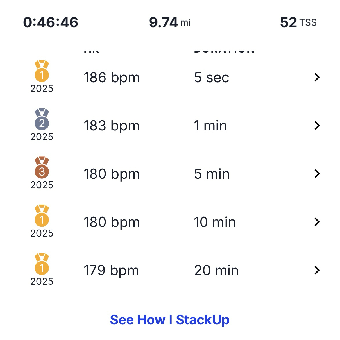The image size is (340, 340).
Task: Tap the 9.74 mi distance stat
Action: pos(169,22)
